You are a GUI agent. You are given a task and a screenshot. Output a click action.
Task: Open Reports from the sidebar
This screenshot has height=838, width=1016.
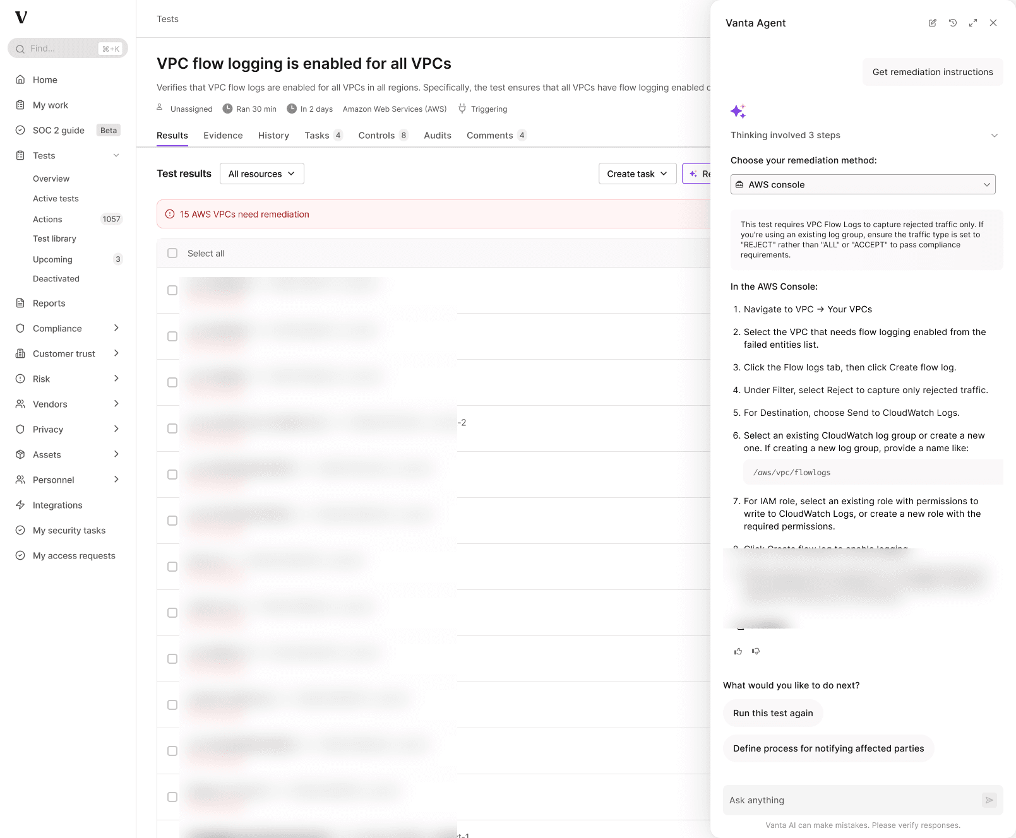49,303
